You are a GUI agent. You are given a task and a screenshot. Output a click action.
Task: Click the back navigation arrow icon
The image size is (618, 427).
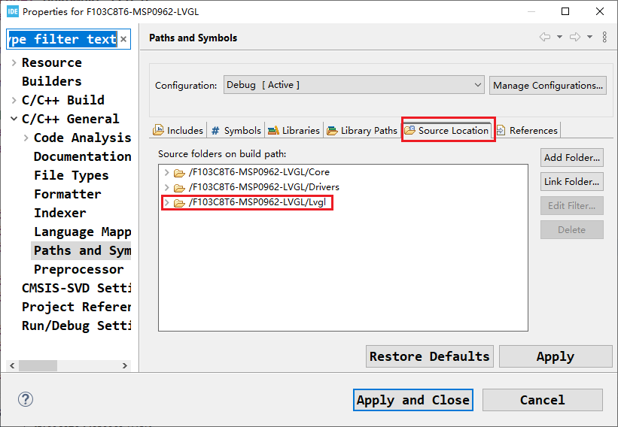545,37
